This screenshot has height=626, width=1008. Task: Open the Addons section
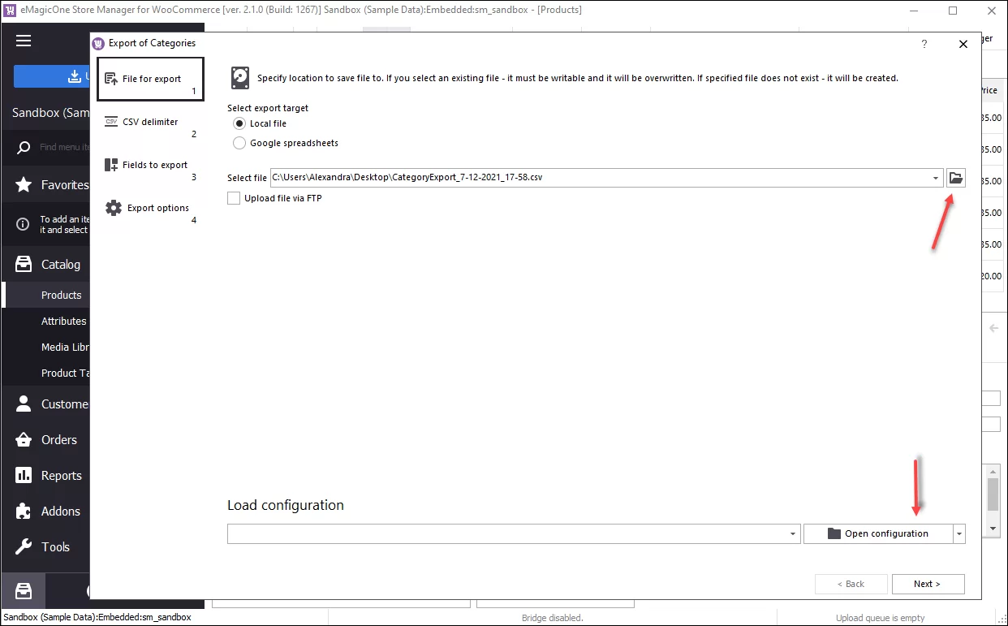point(24,511)
